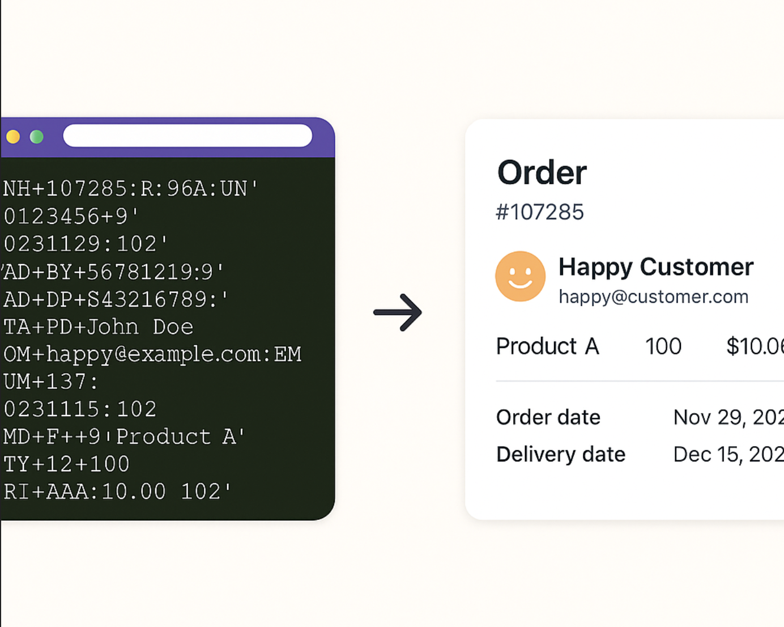
Task: Click the NH+107285:R:96A:UN code line
Action: tap(131, 188)
